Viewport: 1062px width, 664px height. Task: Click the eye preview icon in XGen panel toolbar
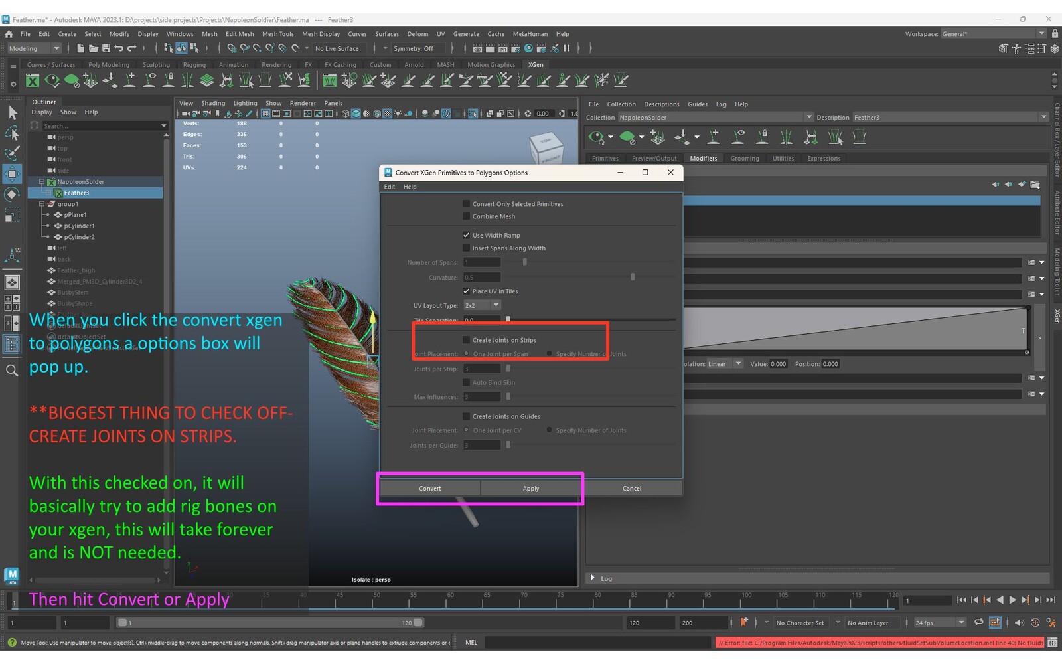coord(596,137)
